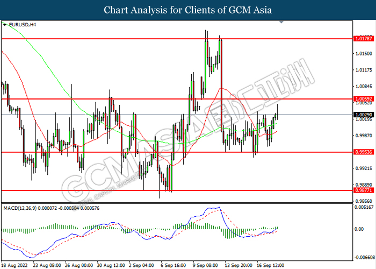Click the chart shift triangle marker at top
The height and width of the screenshot is (269, 376).
tap(281, 22)
